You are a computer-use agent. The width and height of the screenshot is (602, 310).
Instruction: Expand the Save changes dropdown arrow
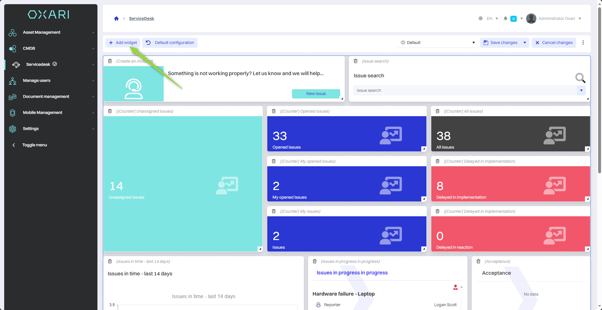[525, 43]
